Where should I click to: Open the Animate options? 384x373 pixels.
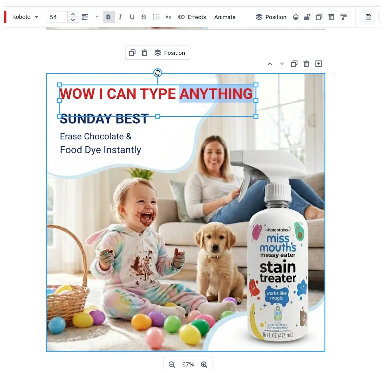coord(225,17)
